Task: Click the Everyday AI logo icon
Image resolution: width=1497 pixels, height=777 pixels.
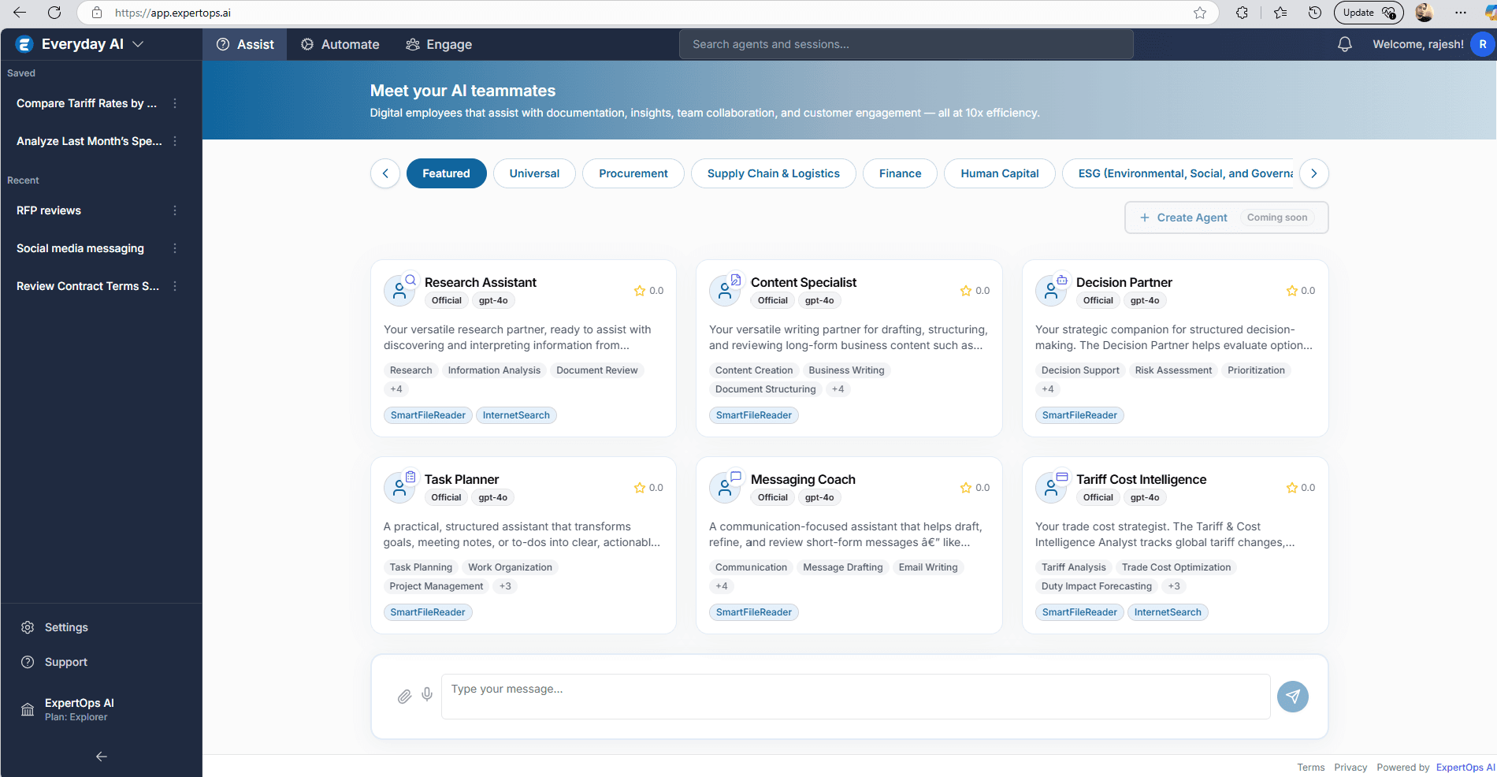Action: pos(24,44)
